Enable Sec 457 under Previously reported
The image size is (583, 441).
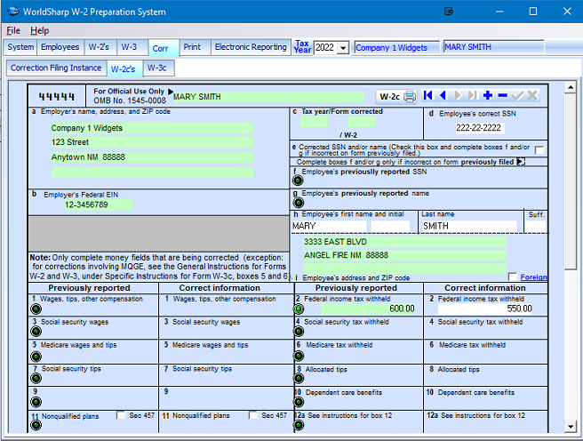click(121, 415)
